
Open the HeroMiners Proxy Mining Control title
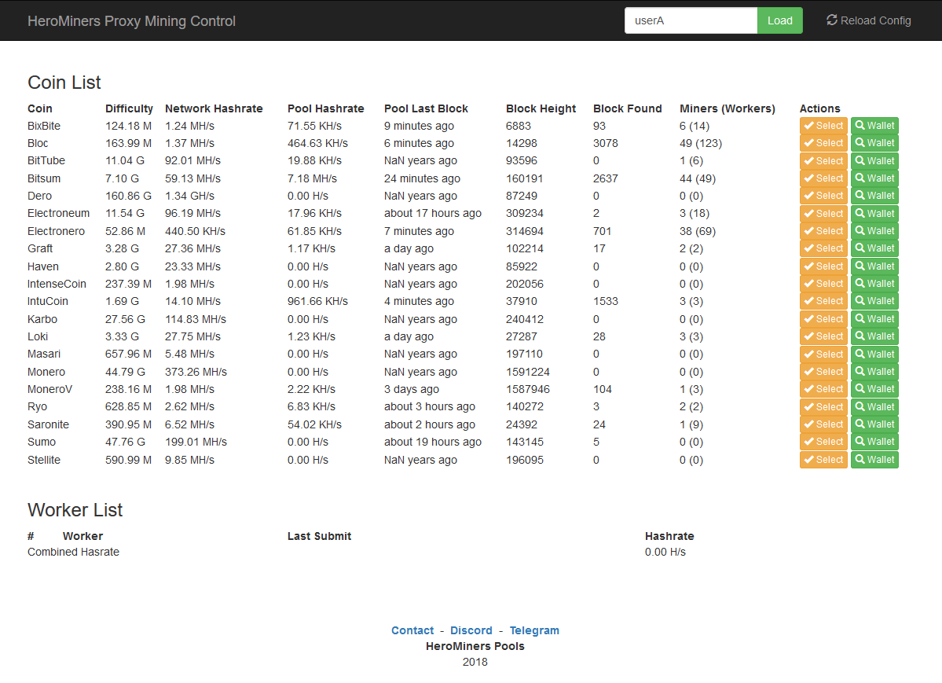click(x=131, y=21)
